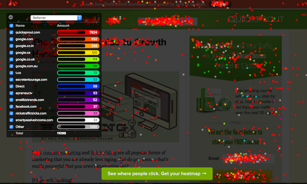This screenshot has height=184, width=307.
Task: Click the total value 11095
Action: click(61, 133)
